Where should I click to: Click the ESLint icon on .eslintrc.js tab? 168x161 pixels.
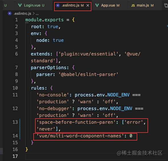point(58,5)
